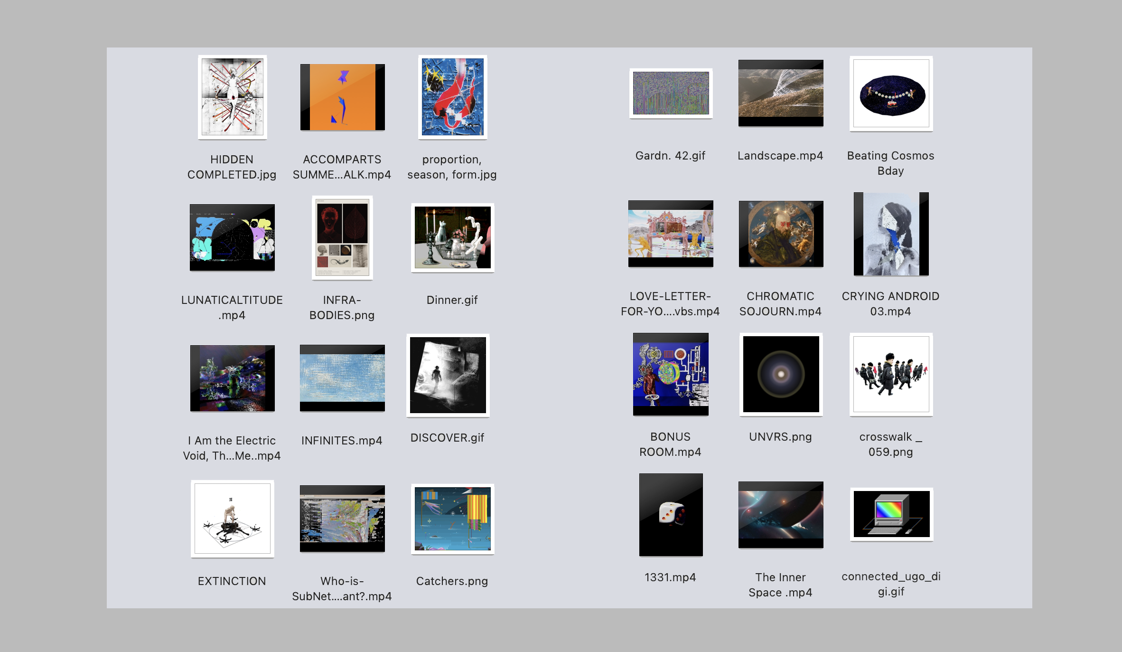Image resolution: width=1122 pixels, height=652 pixels.
Task: Click the INFRA-BODIES.png file name
Action: pos(342,308)
